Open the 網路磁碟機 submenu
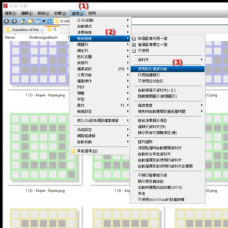The height and width of the screenshot is (228, 228). pos(100,136)
